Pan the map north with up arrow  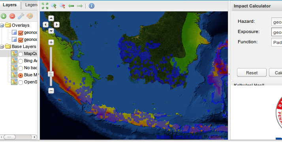[51, 18]
